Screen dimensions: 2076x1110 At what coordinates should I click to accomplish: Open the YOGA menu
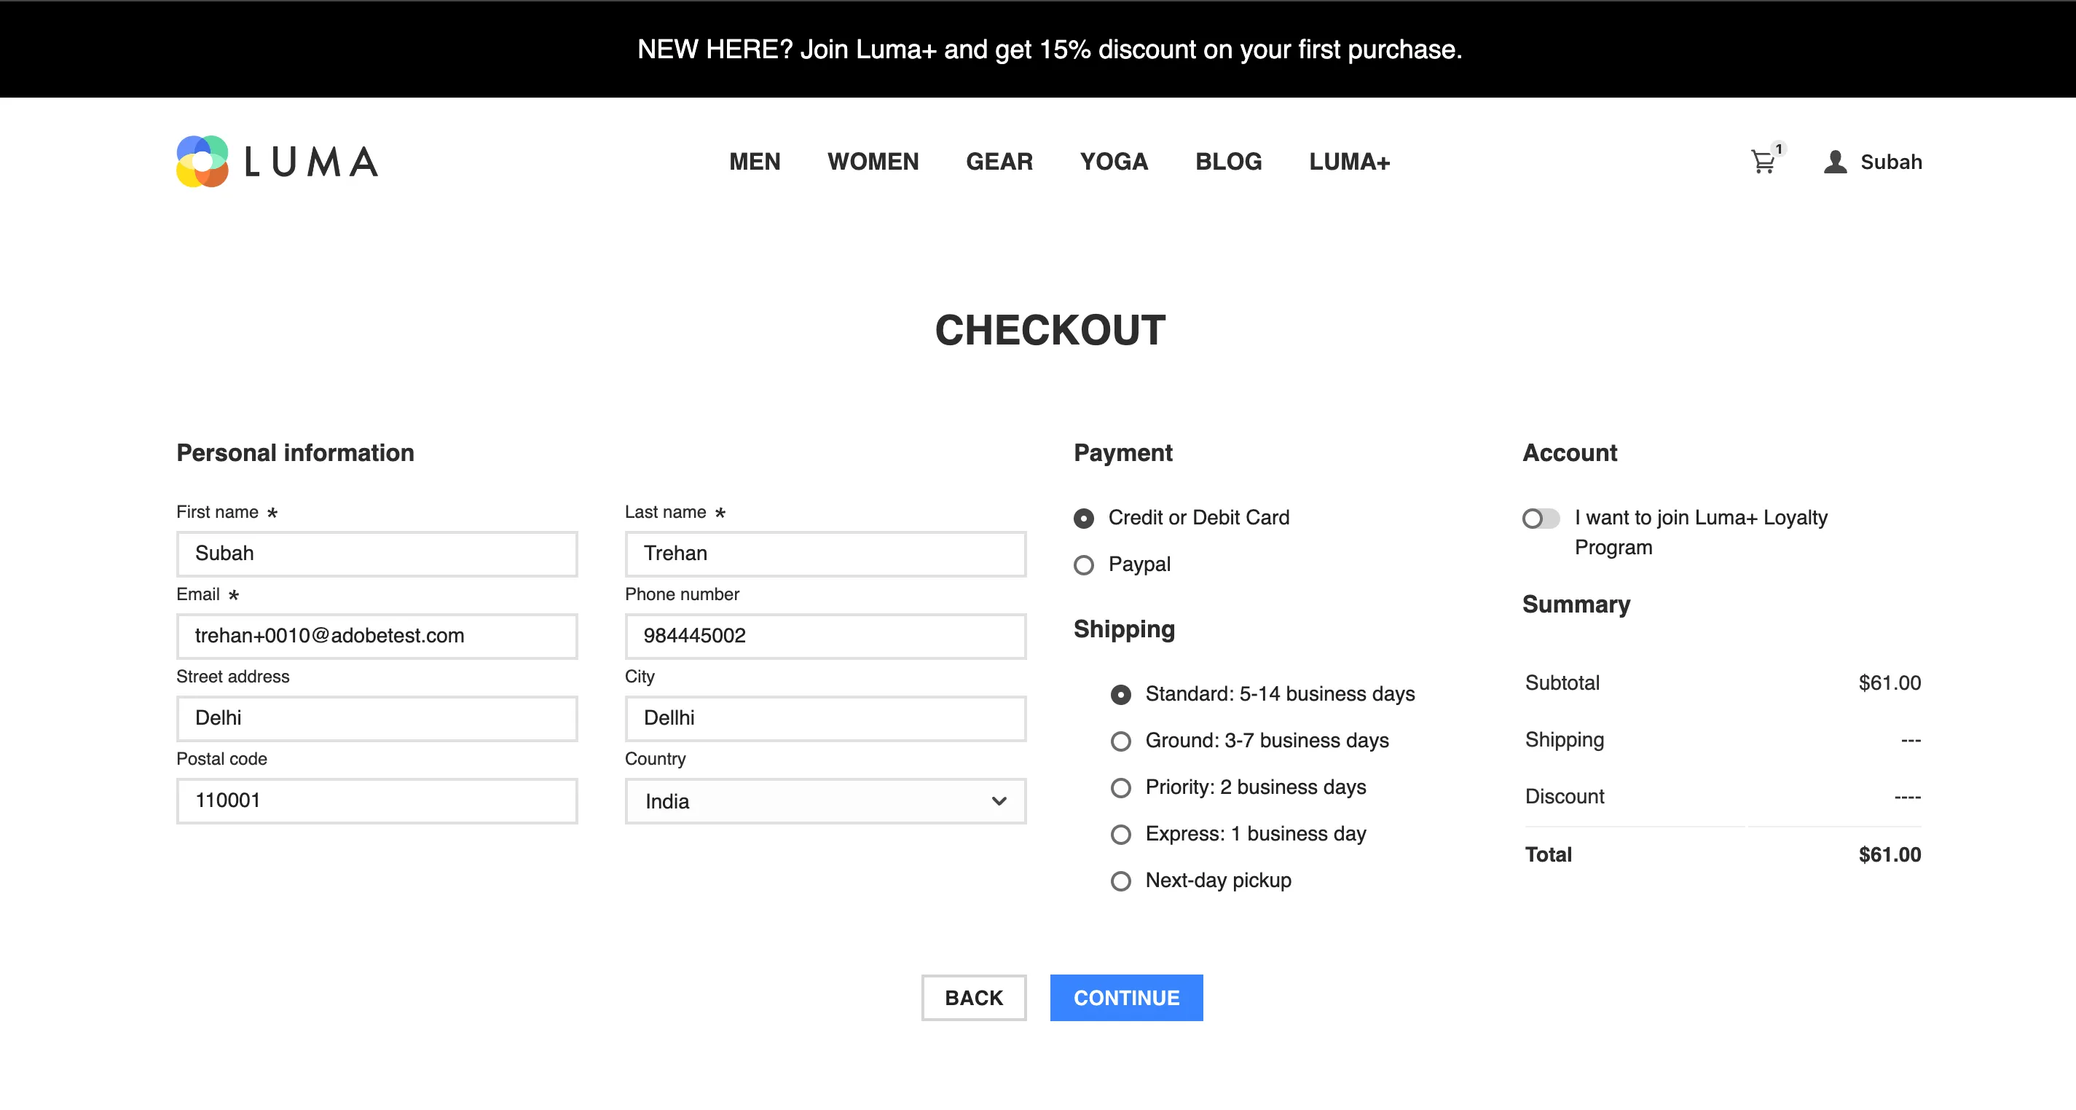tap(1114, 162)
